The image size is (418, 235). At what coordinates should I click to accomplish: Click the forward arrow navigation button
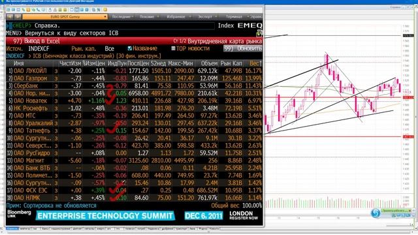pyautogui.click(x=18, y=17)
